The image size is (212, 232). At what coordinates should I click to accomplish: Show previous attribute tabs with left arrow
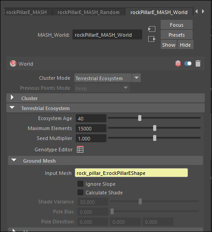197,11
